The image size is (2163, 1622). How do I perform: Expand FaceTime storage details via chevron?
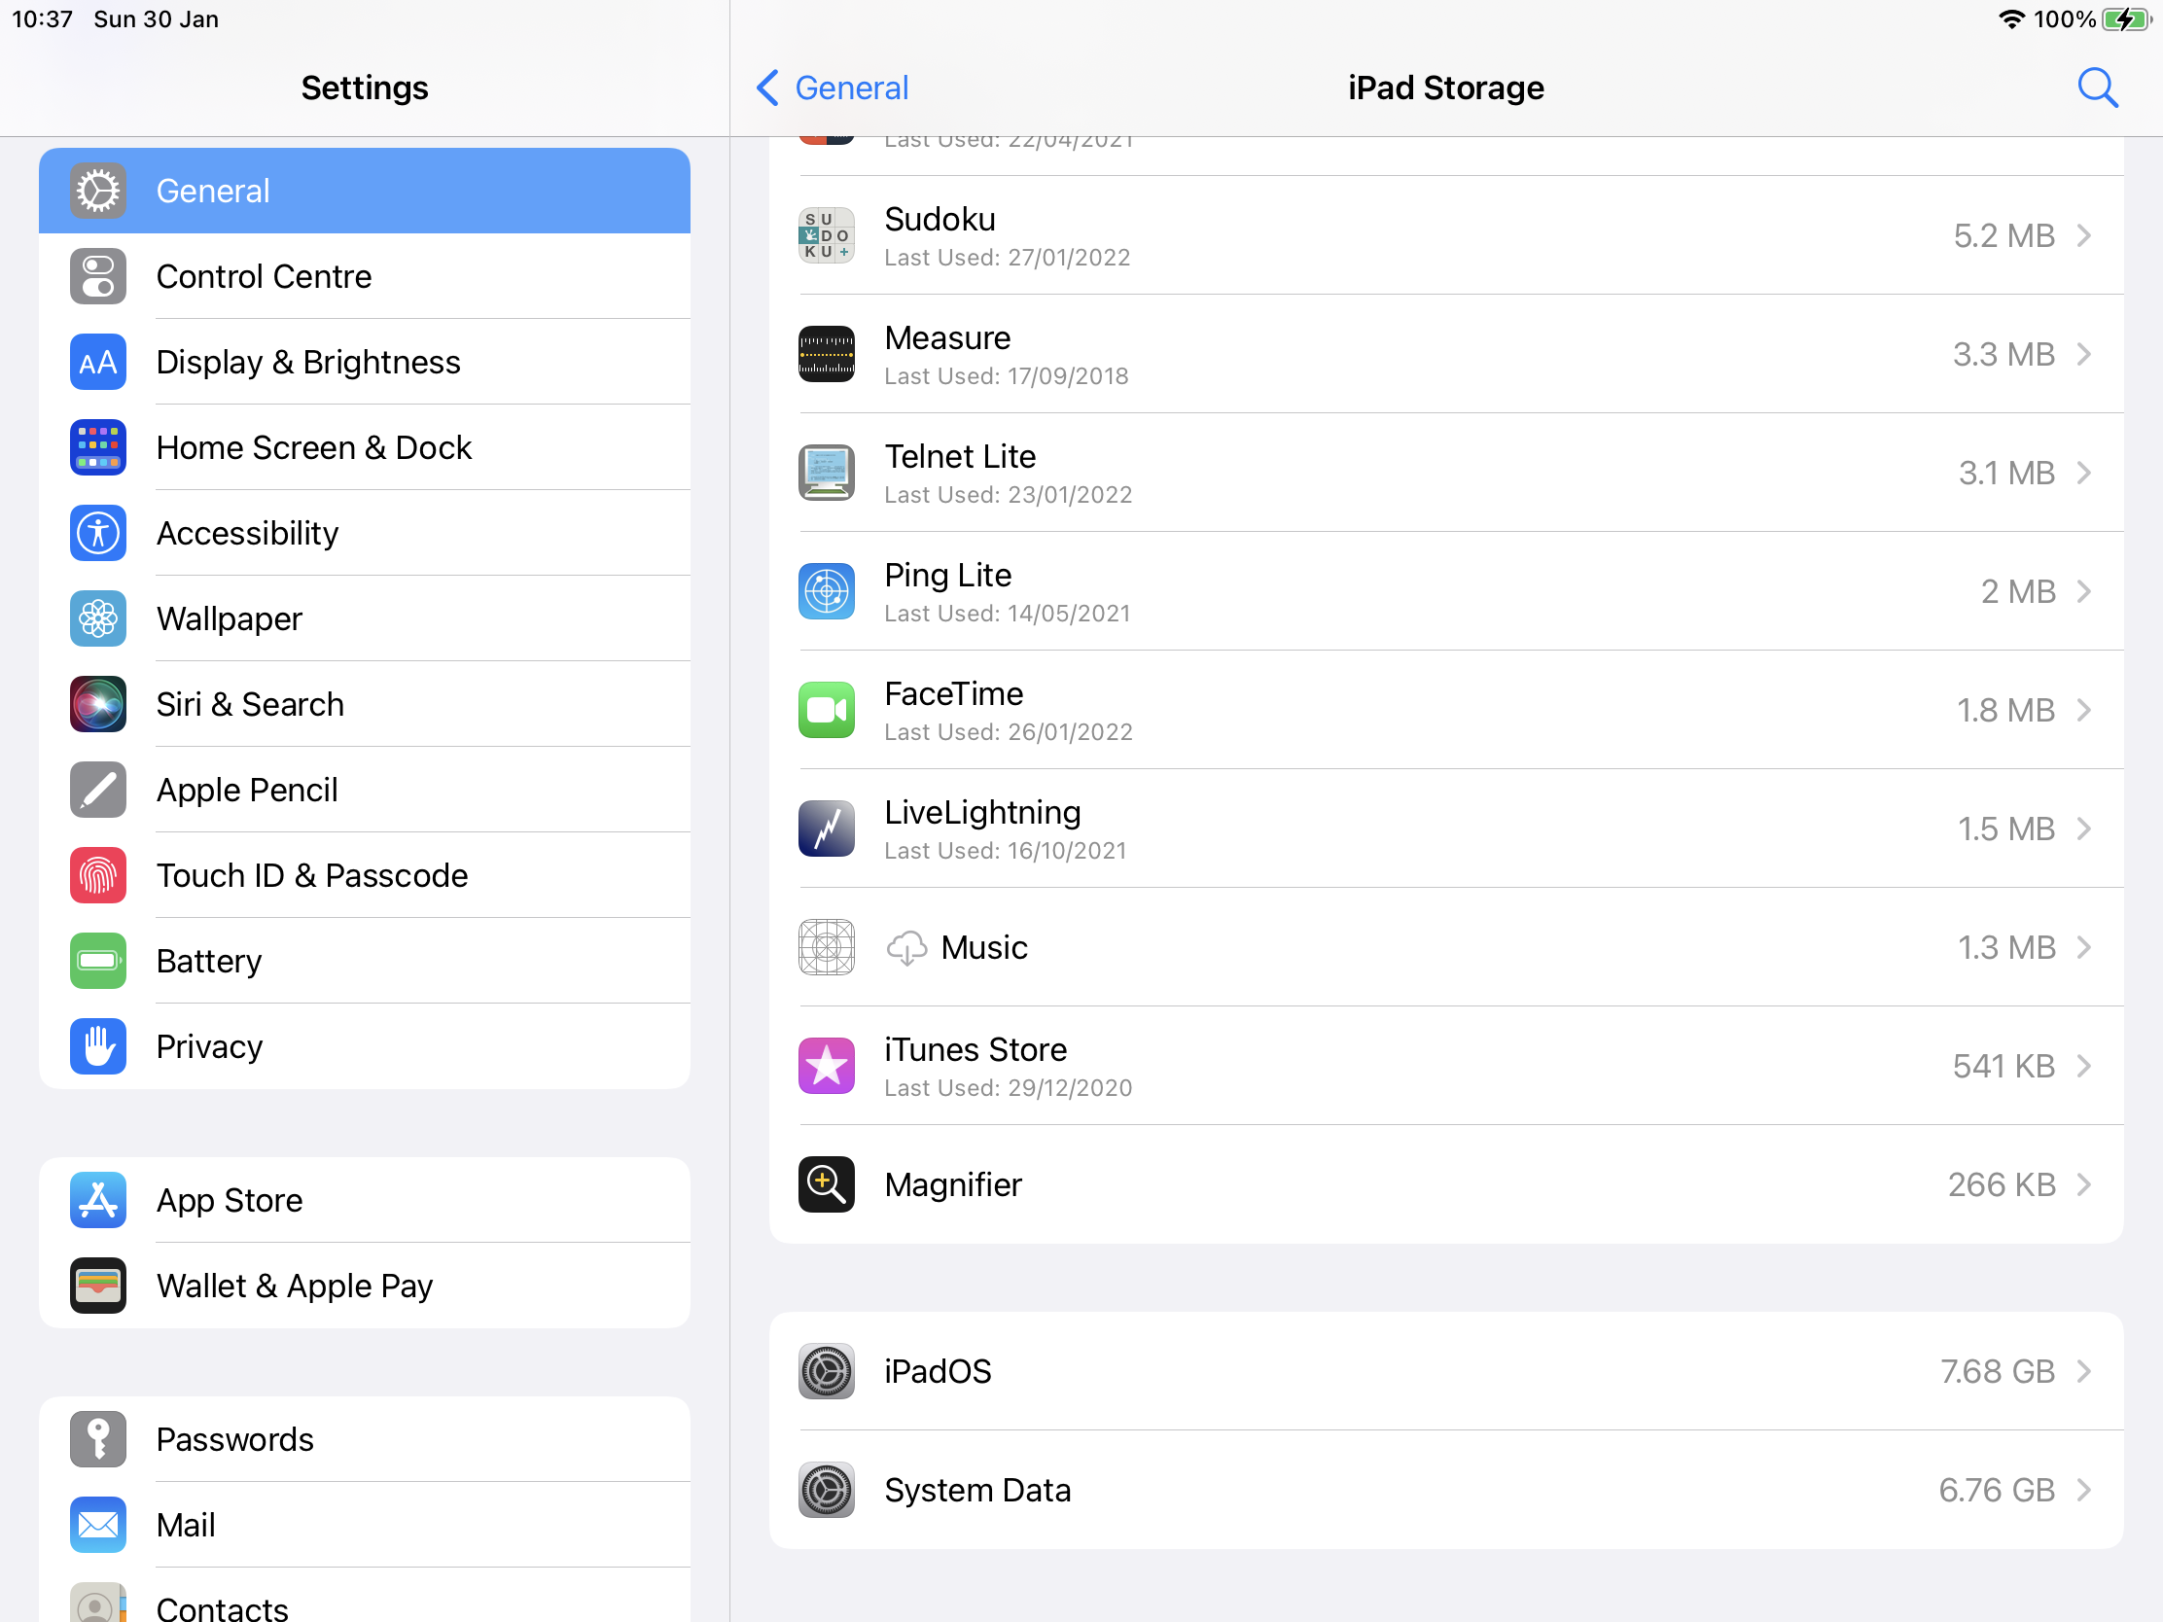(x=2084, y=710)
